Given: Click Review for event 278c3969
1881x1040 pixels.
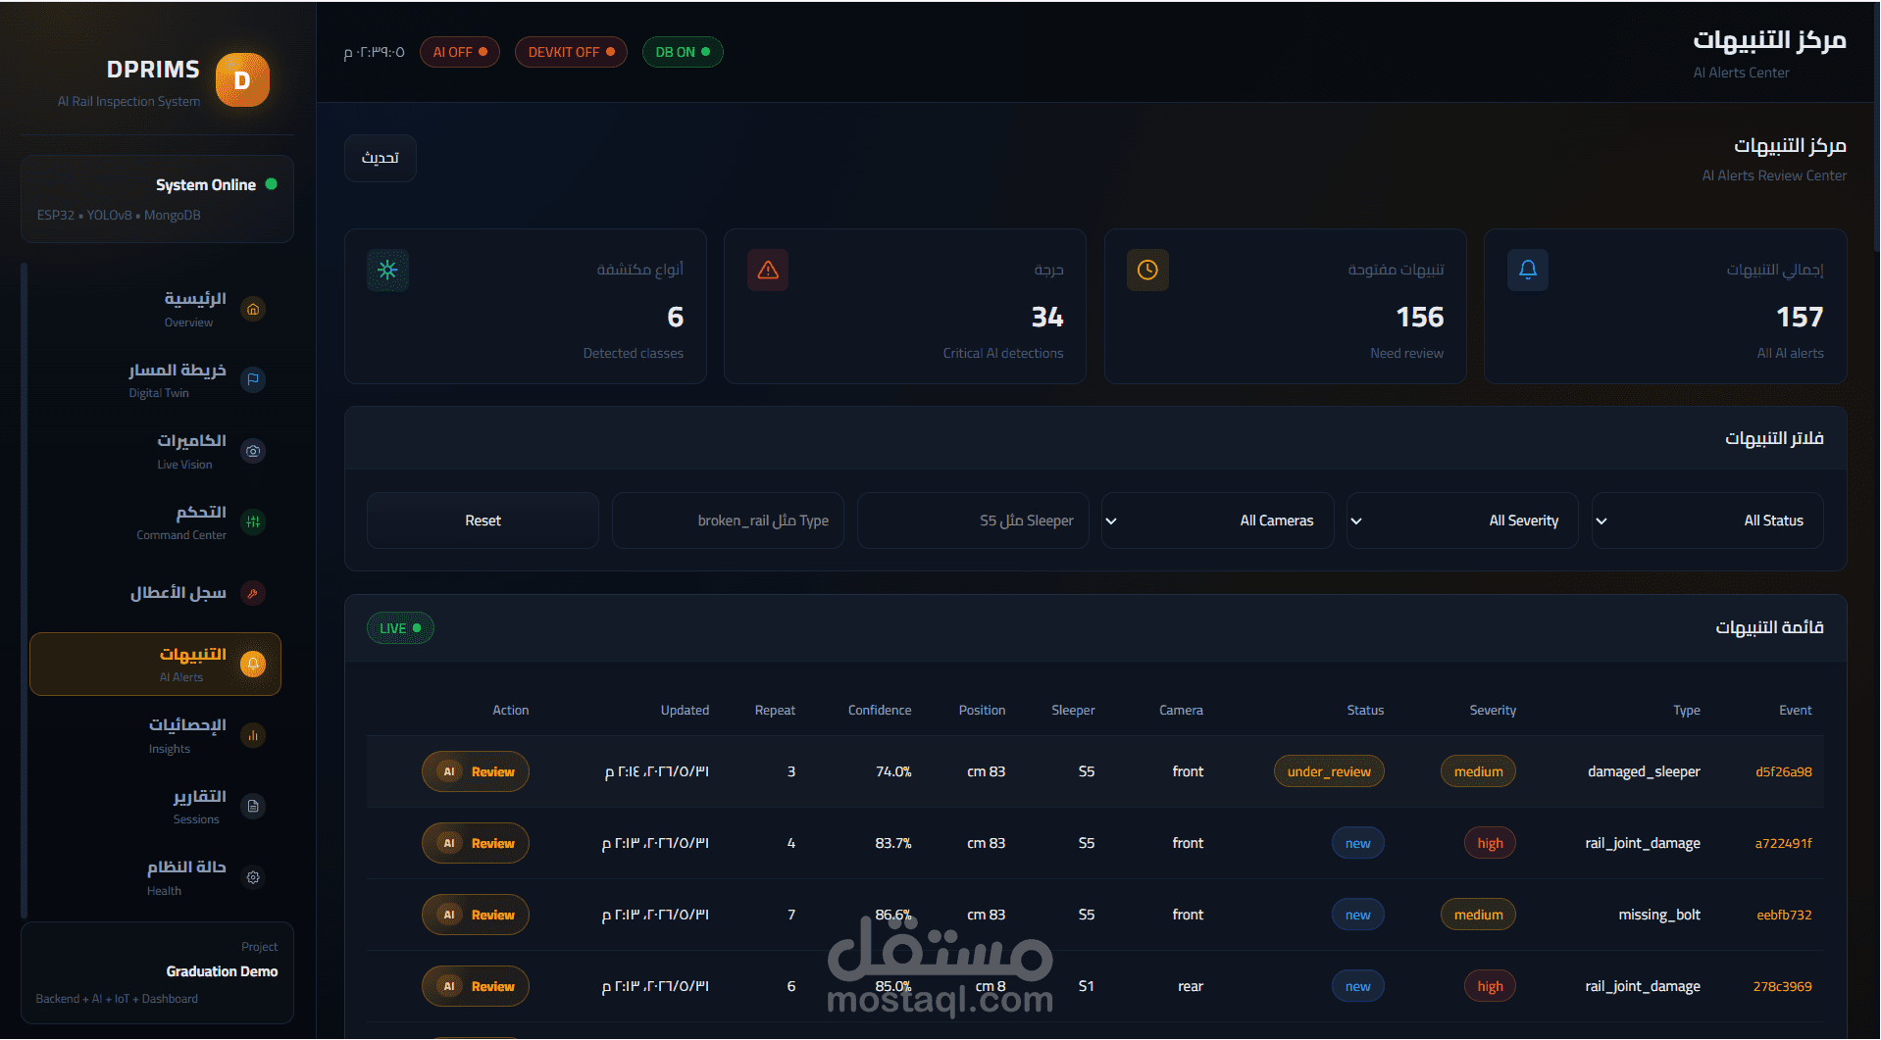Looking at the screenshot, I should pos(476,987).
